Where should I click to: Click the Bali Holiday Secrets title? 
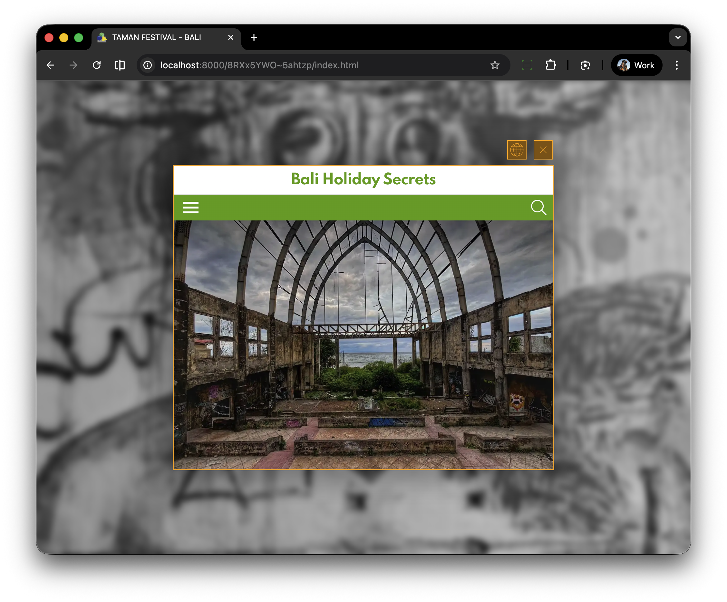pyautogui.click(x=363, y=179)
